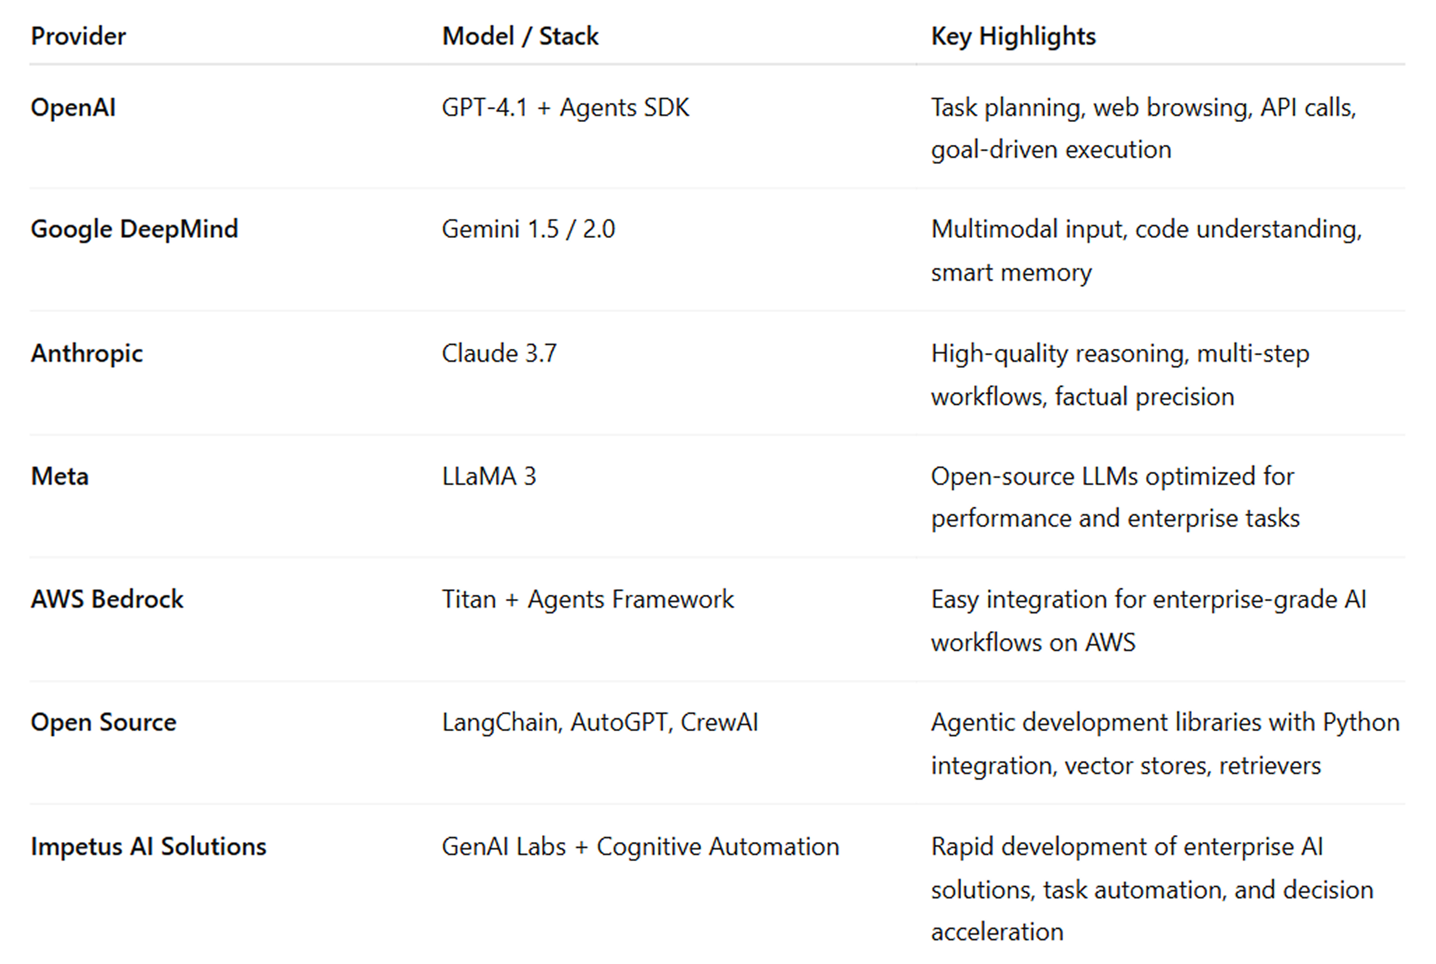Screen dimensions: 1436x964
Task: Click the Meta provider cell
Action: [x=59, y=476]
